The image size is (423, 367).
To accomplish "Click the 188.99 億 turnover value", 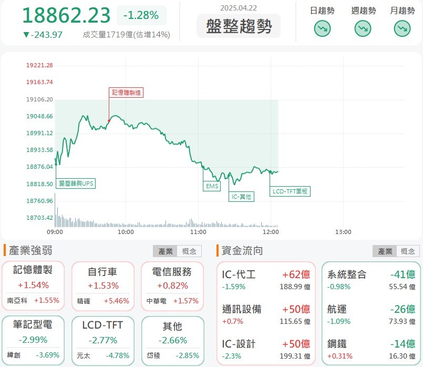I will pos(295,287).
